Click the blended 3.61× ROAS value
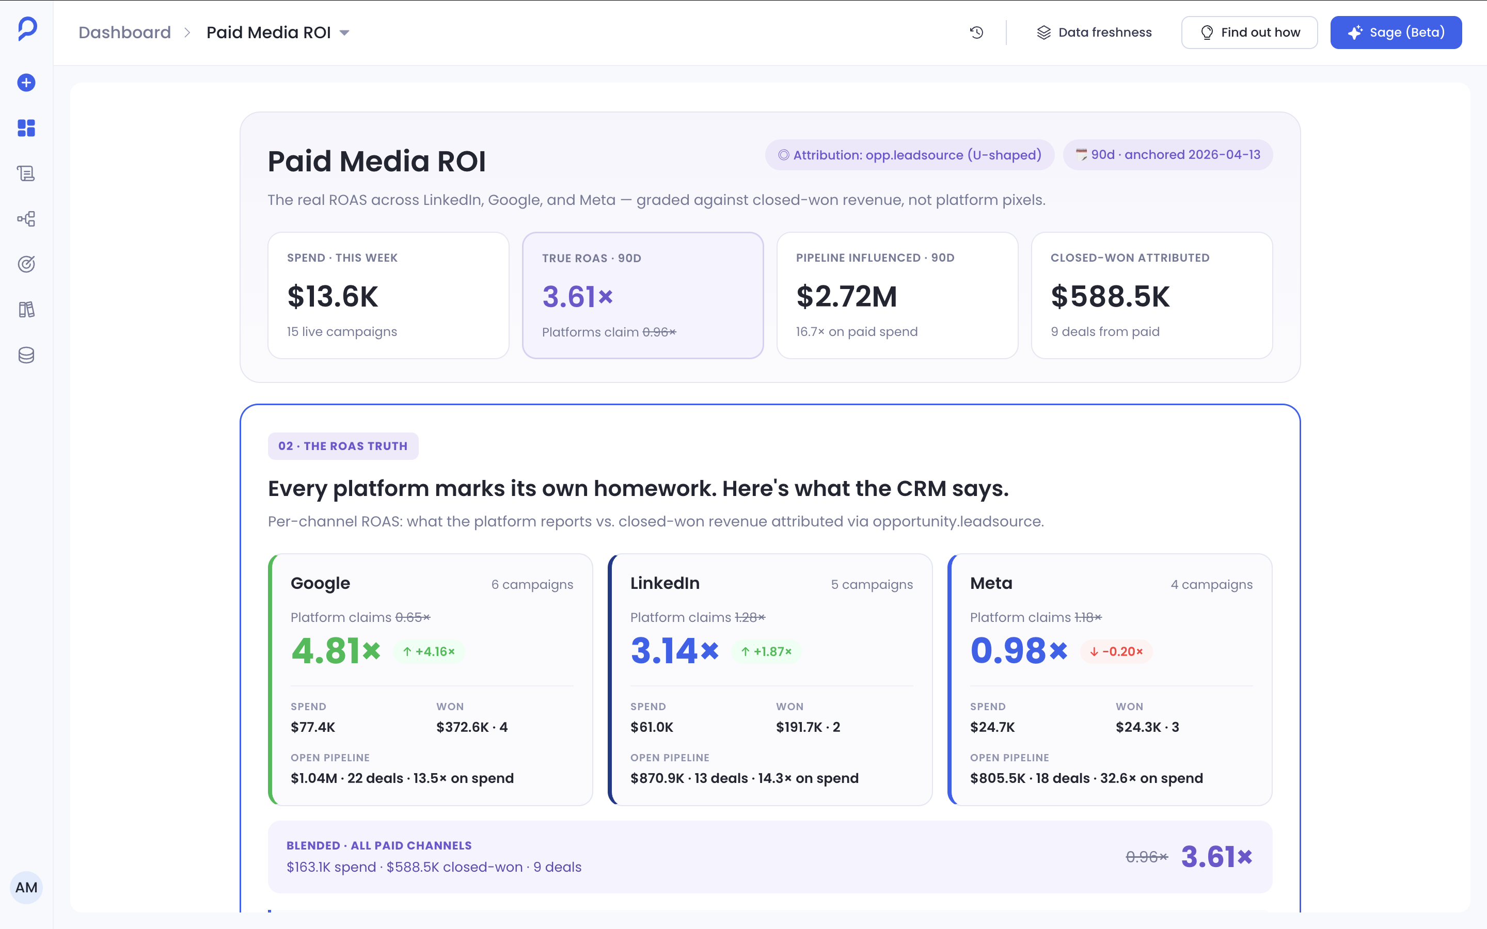Screen dimensions: 1487x929 pos(1216,857)
